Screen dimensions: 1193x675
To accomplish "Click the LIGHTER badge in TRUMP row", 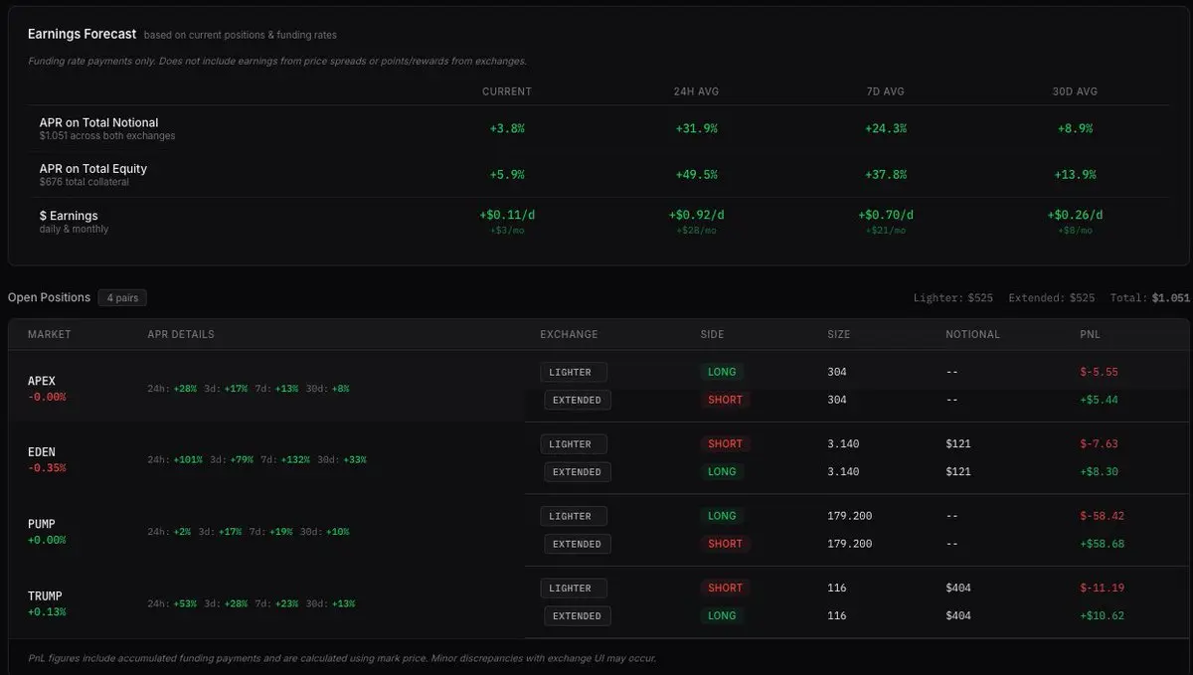I will tap(574, 588).
